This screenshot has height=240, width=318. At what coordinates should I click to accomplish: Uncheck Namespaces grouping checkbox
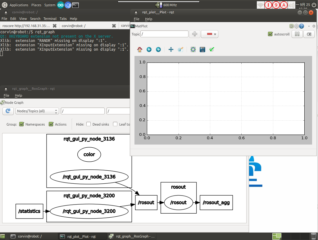tap(21, 124)
